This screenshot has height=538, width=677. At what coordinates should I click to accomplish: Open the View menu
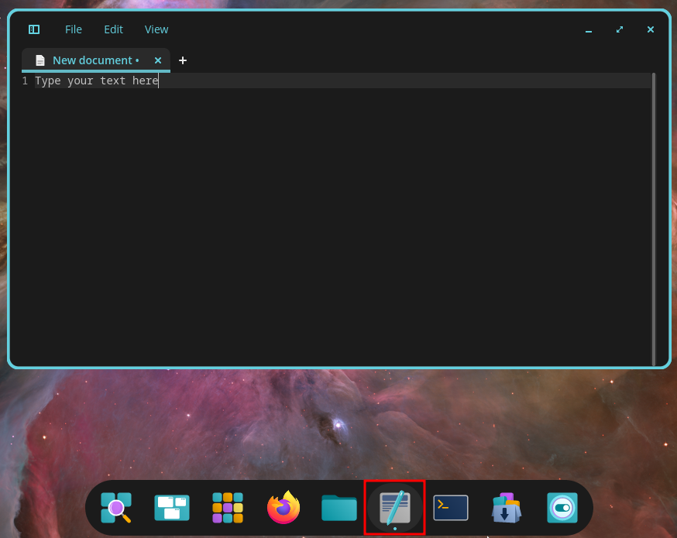[x=156, y=29]
